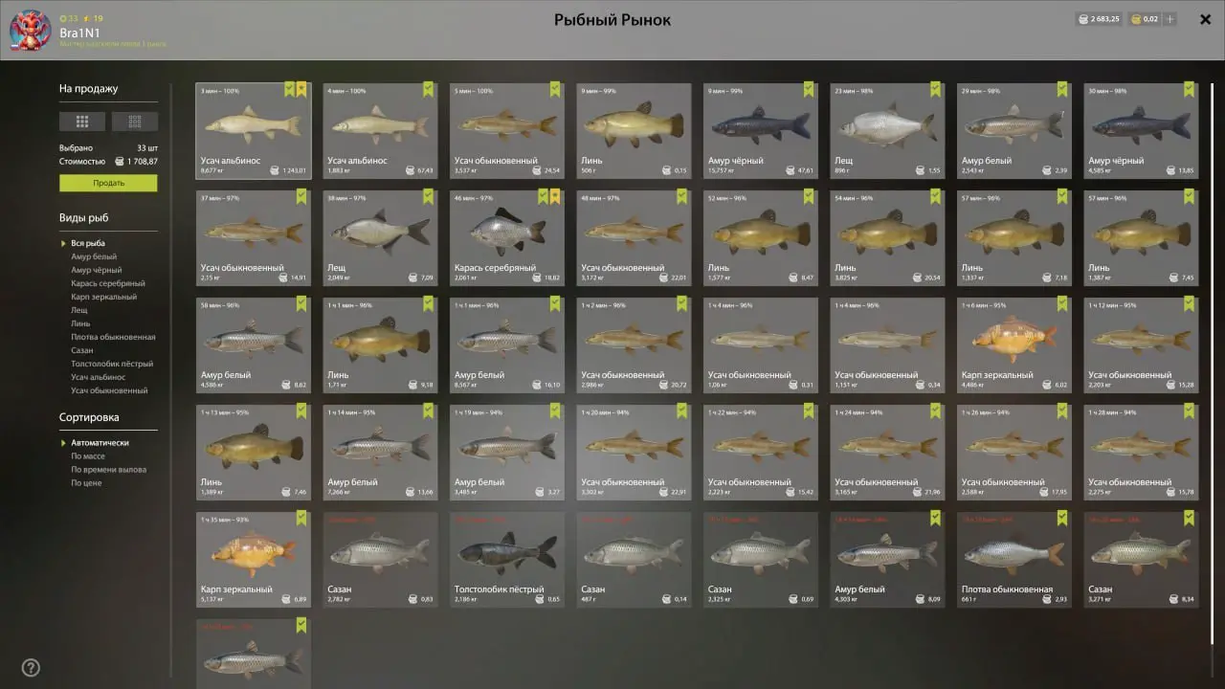Click the star trophy ribbon on Карась серебряный
The width and height of the screenshot is (1225, 689).
tap(555, 197)
